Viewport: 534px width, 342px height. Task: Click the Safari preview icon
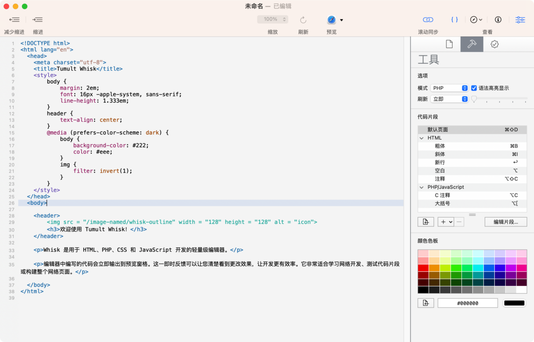click(332, 20)
